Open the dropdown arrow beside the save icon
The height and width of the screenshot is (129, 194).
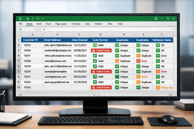[x=32, y=19]
